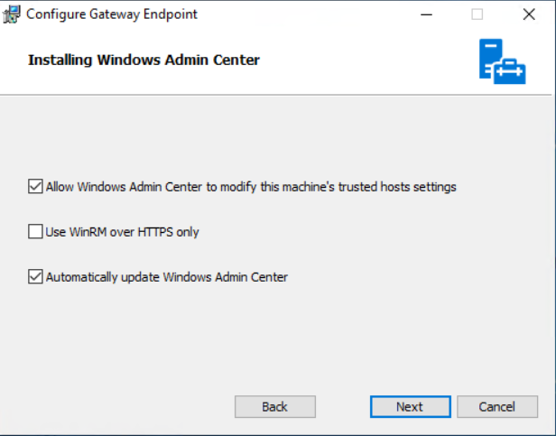Click the 'Automatically update Windows Admin Center' label text
The width and height of the screenshot is (556, 436).
pos(166,277)
